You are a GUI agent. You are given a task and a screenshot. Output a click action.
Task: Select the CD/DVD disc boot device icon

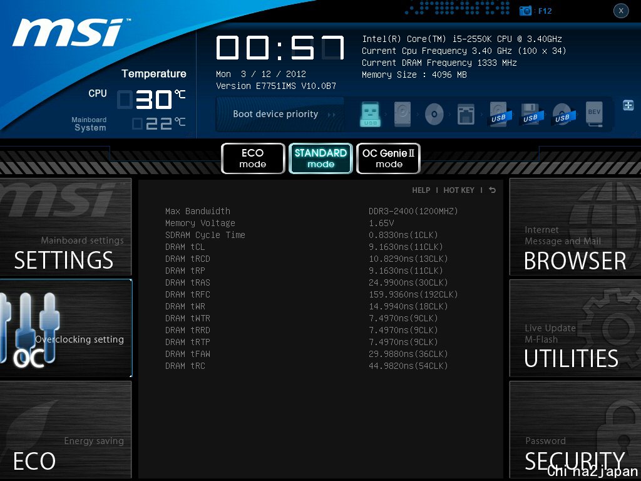tap(434, 114)
